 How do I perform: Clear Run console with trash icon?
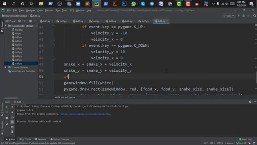pos(12,132)
